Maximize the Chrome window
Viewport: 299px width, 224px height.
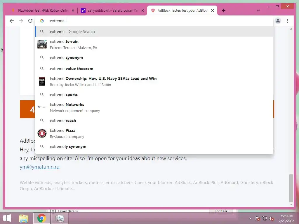click(x=277, y=6)
